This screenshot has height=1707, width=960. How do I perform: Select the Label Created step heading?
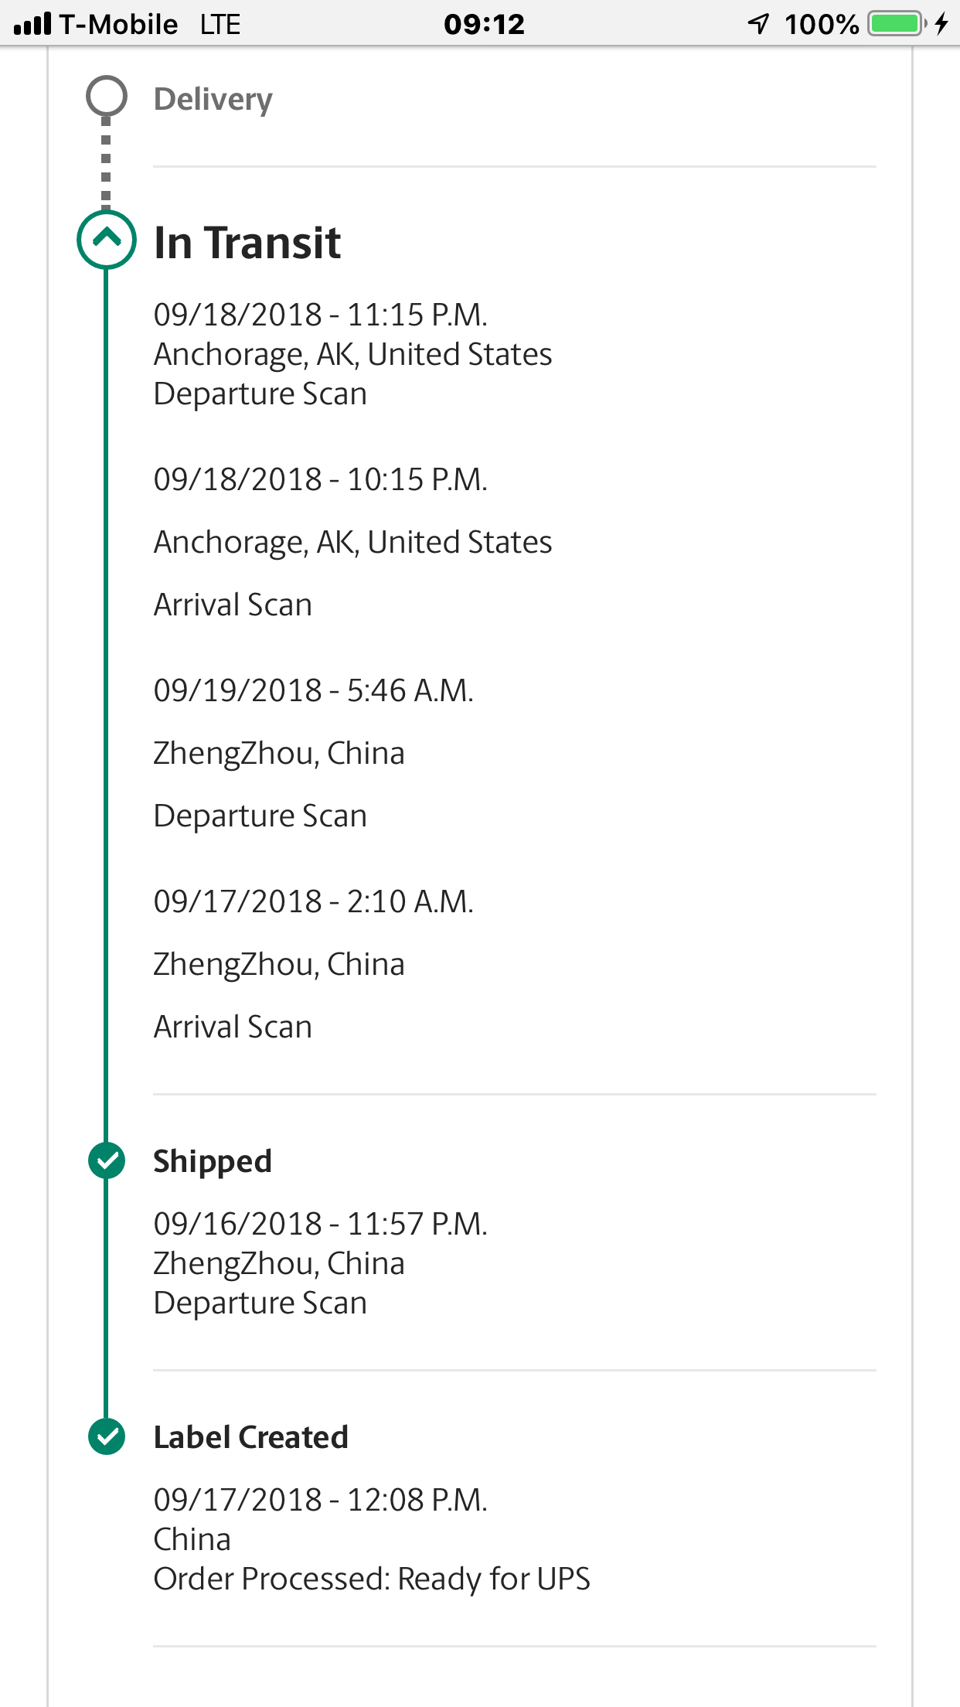251,1437
